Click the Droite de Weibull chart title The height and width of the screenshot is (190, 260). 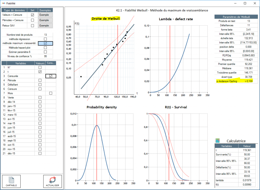coord(106,19)
